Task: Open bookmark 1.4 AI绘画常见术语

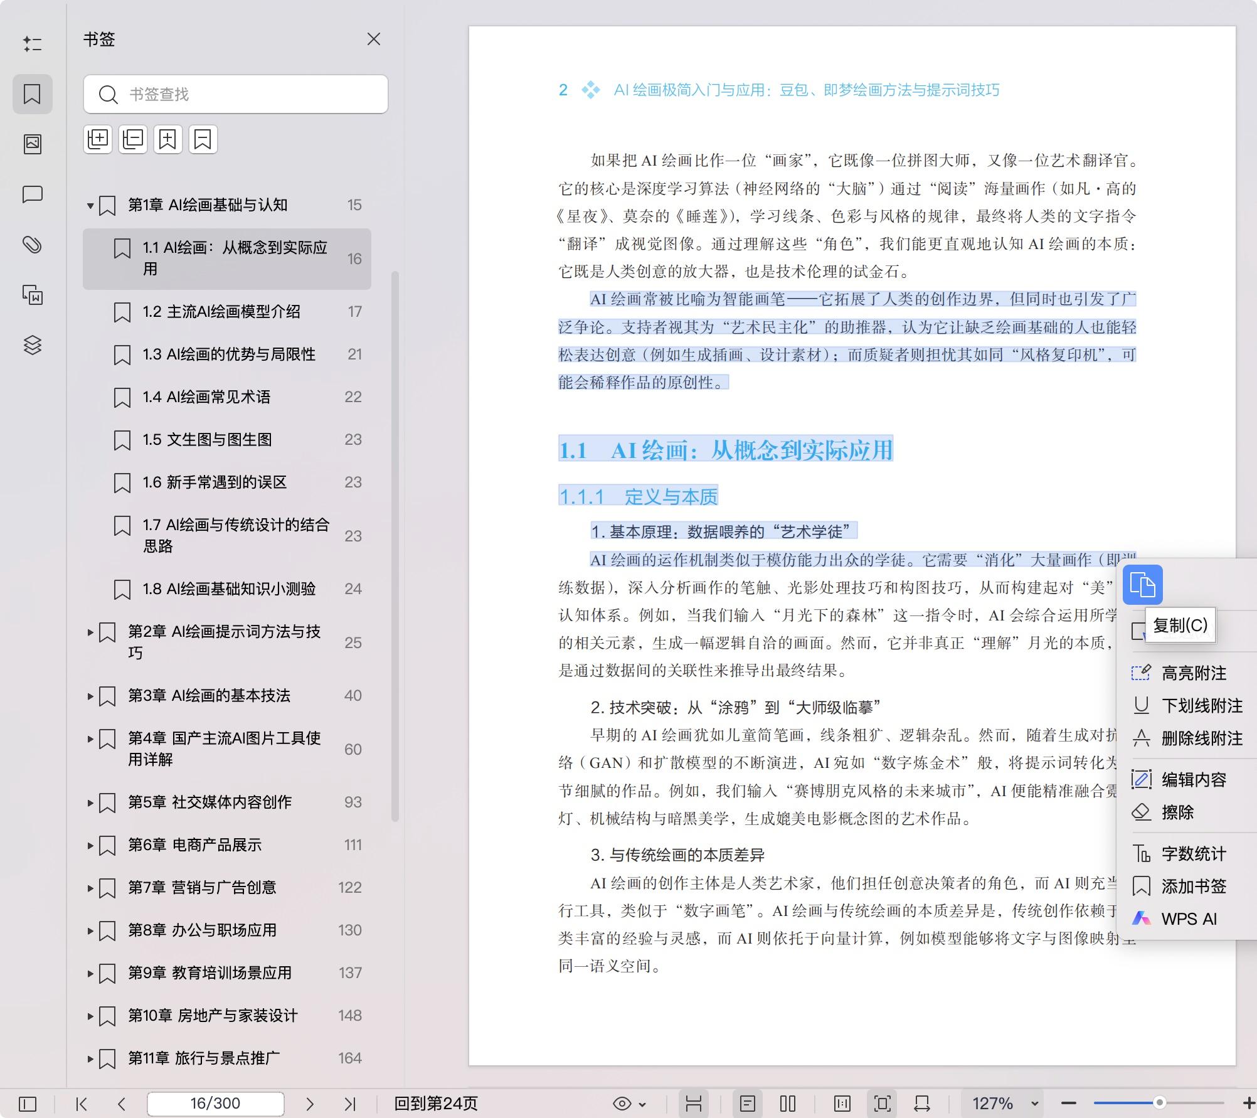Action: click(x=206, y=397)
